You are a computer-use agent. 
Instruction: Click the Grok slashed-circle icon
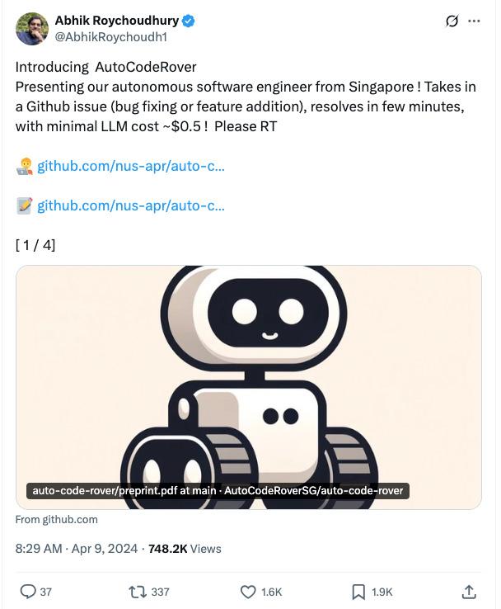(x=452, y=21)
